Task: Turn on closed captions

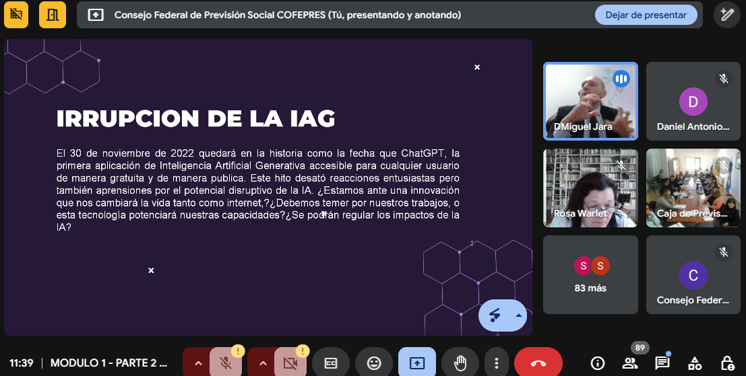Action: click(x=331, y=363)
